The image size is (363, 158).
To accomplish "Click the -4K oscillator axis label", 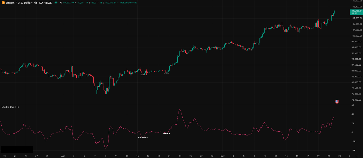I will (353, 150).
